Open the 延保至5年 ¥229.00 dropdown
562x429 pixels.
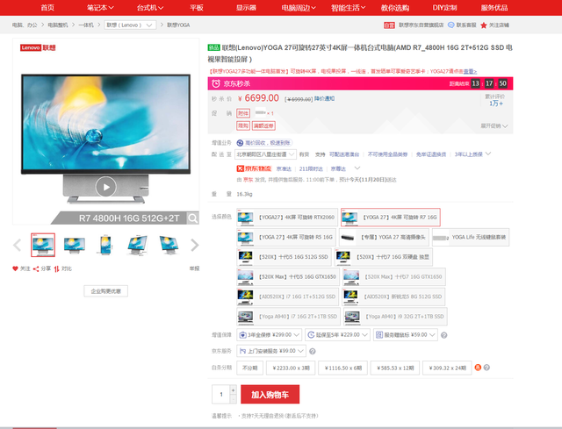[x=337, y=335]
